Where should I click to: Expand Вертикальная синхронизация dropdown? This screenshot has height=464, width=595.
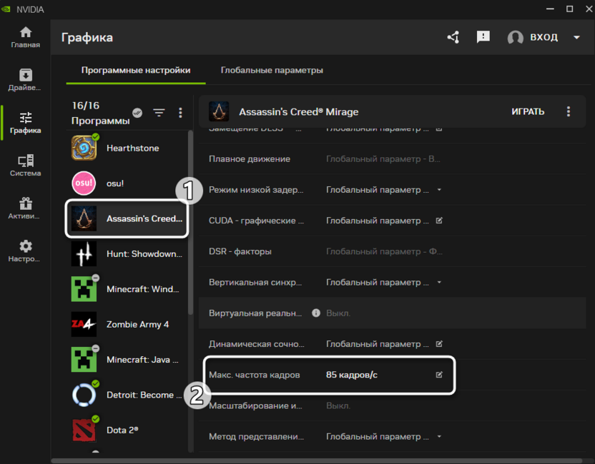pos(439,282)
